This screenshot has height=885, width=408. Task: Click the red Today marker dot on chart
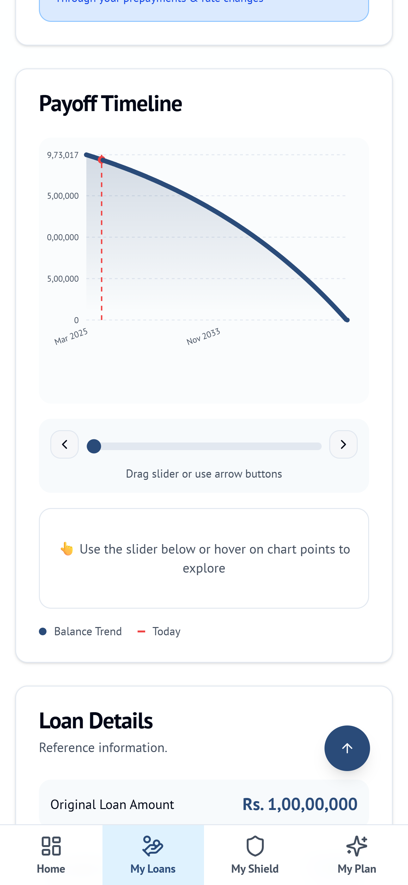click(x=101, y=159)
